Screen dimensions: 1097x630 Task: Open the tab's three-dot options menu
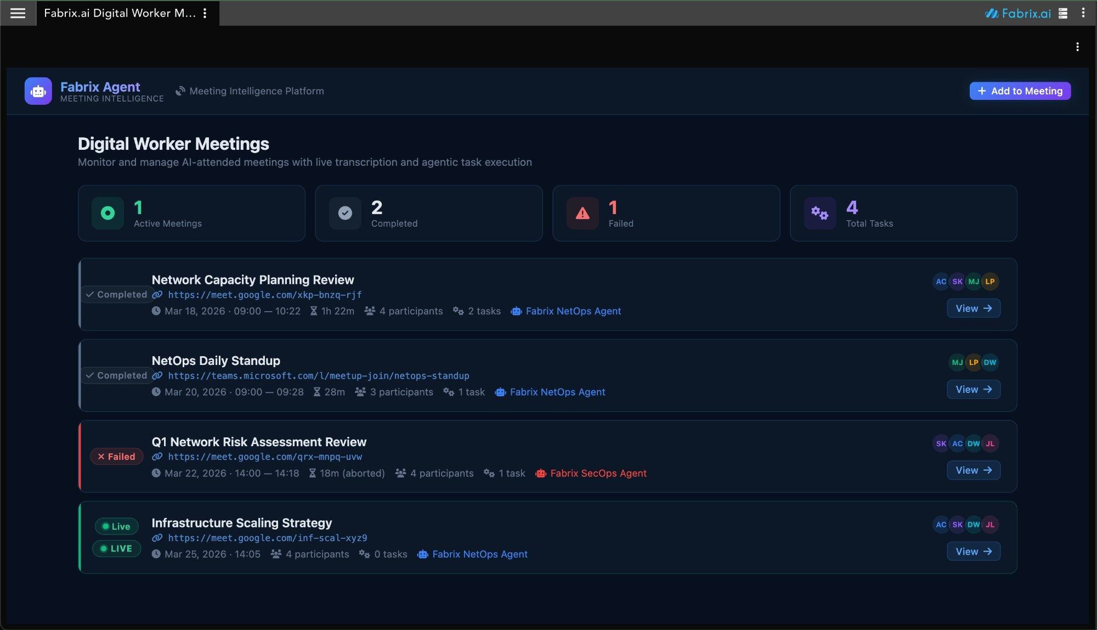[205, 13]
